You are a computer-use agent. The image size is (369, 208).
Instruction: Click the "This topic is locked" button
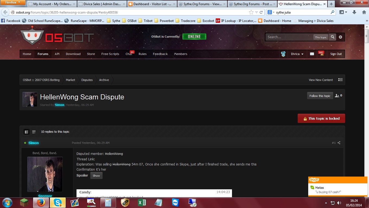[x=321, y=118]
